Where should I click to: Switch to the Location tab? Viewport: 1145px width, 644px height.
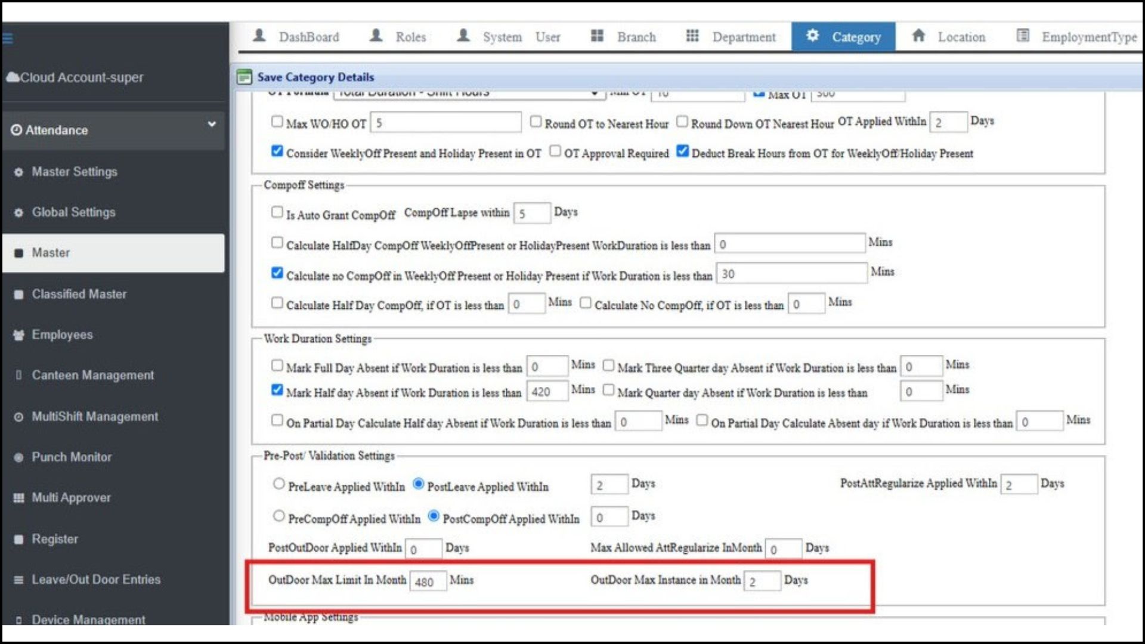click(x=949, y=37)
